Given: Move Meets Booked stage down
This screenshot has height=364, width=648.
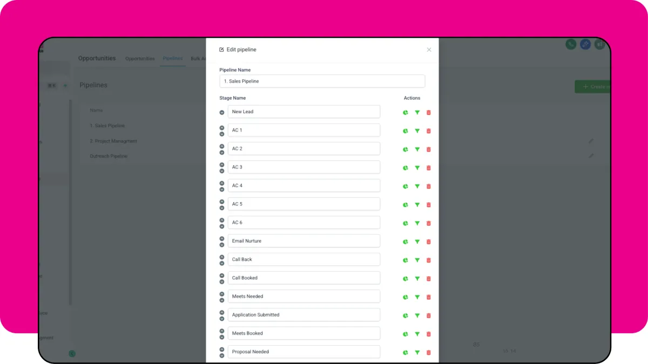Looking at the screenshot, I should tap(222, 337).
